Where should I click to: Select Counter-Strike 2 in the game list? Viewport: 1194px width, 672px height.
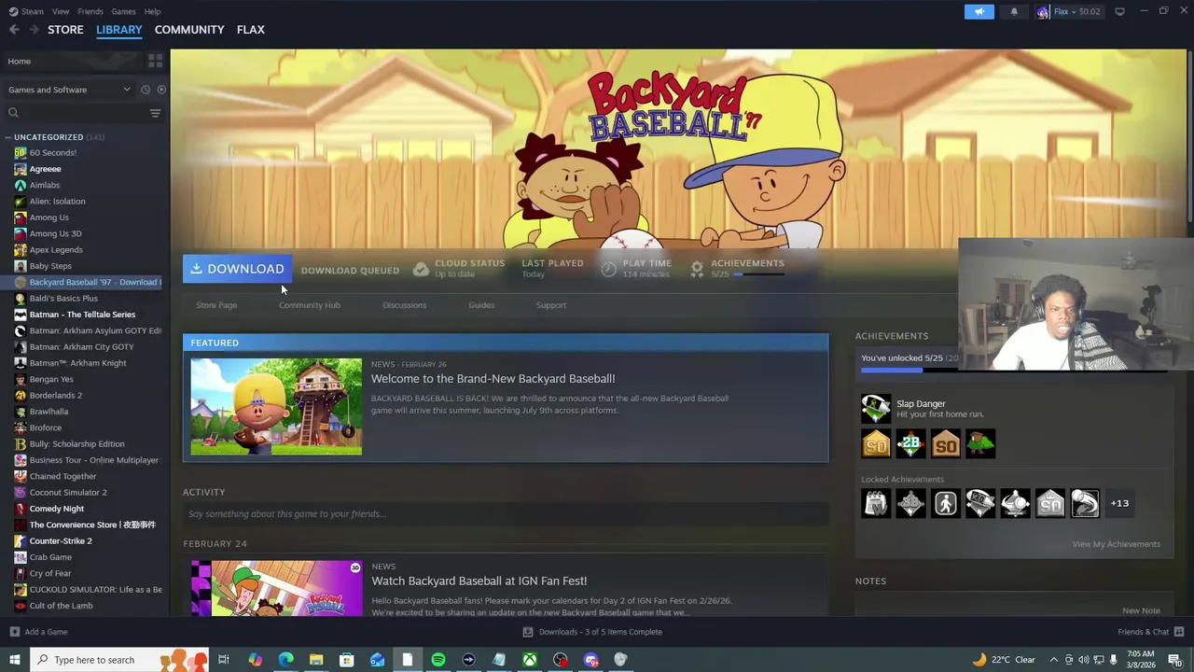(61, 541)
